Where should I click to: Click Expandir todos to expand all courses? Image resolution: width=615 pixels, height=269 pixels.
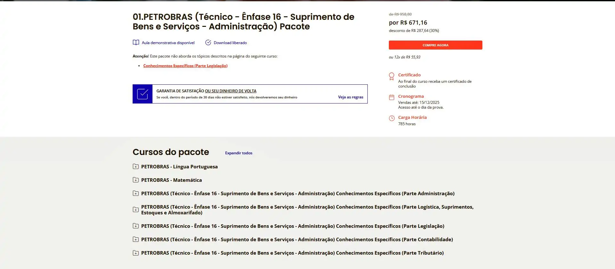click(239, 153)
